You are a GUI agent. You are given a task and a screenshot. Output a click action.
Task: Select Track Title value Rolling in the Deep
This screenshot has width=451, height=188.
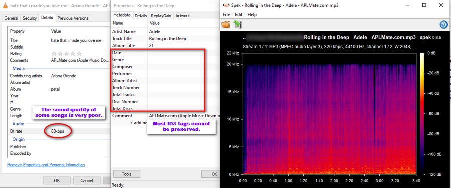[x=168, y=38]
